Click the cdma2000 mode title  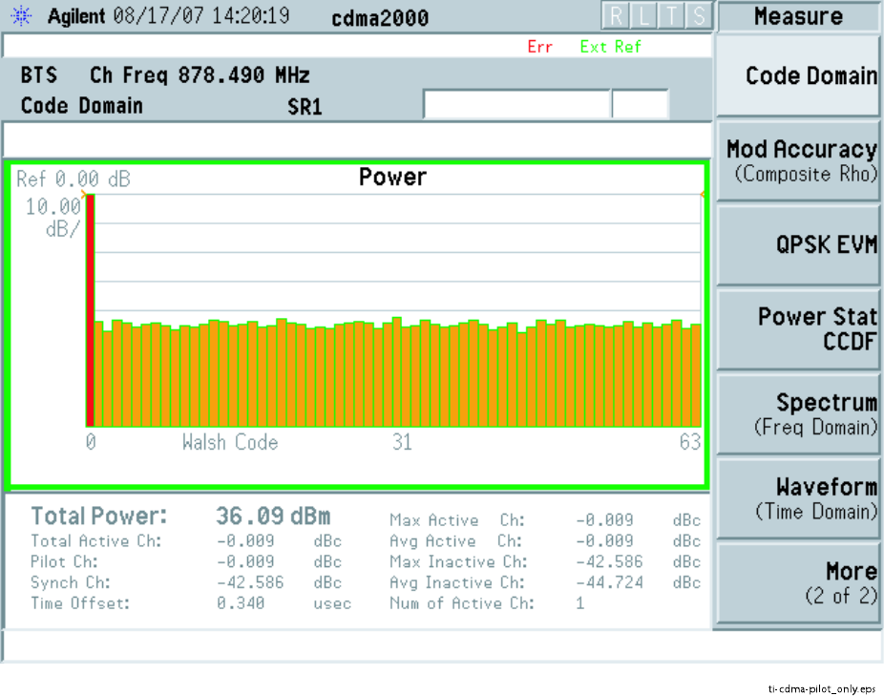click(380, 18)
